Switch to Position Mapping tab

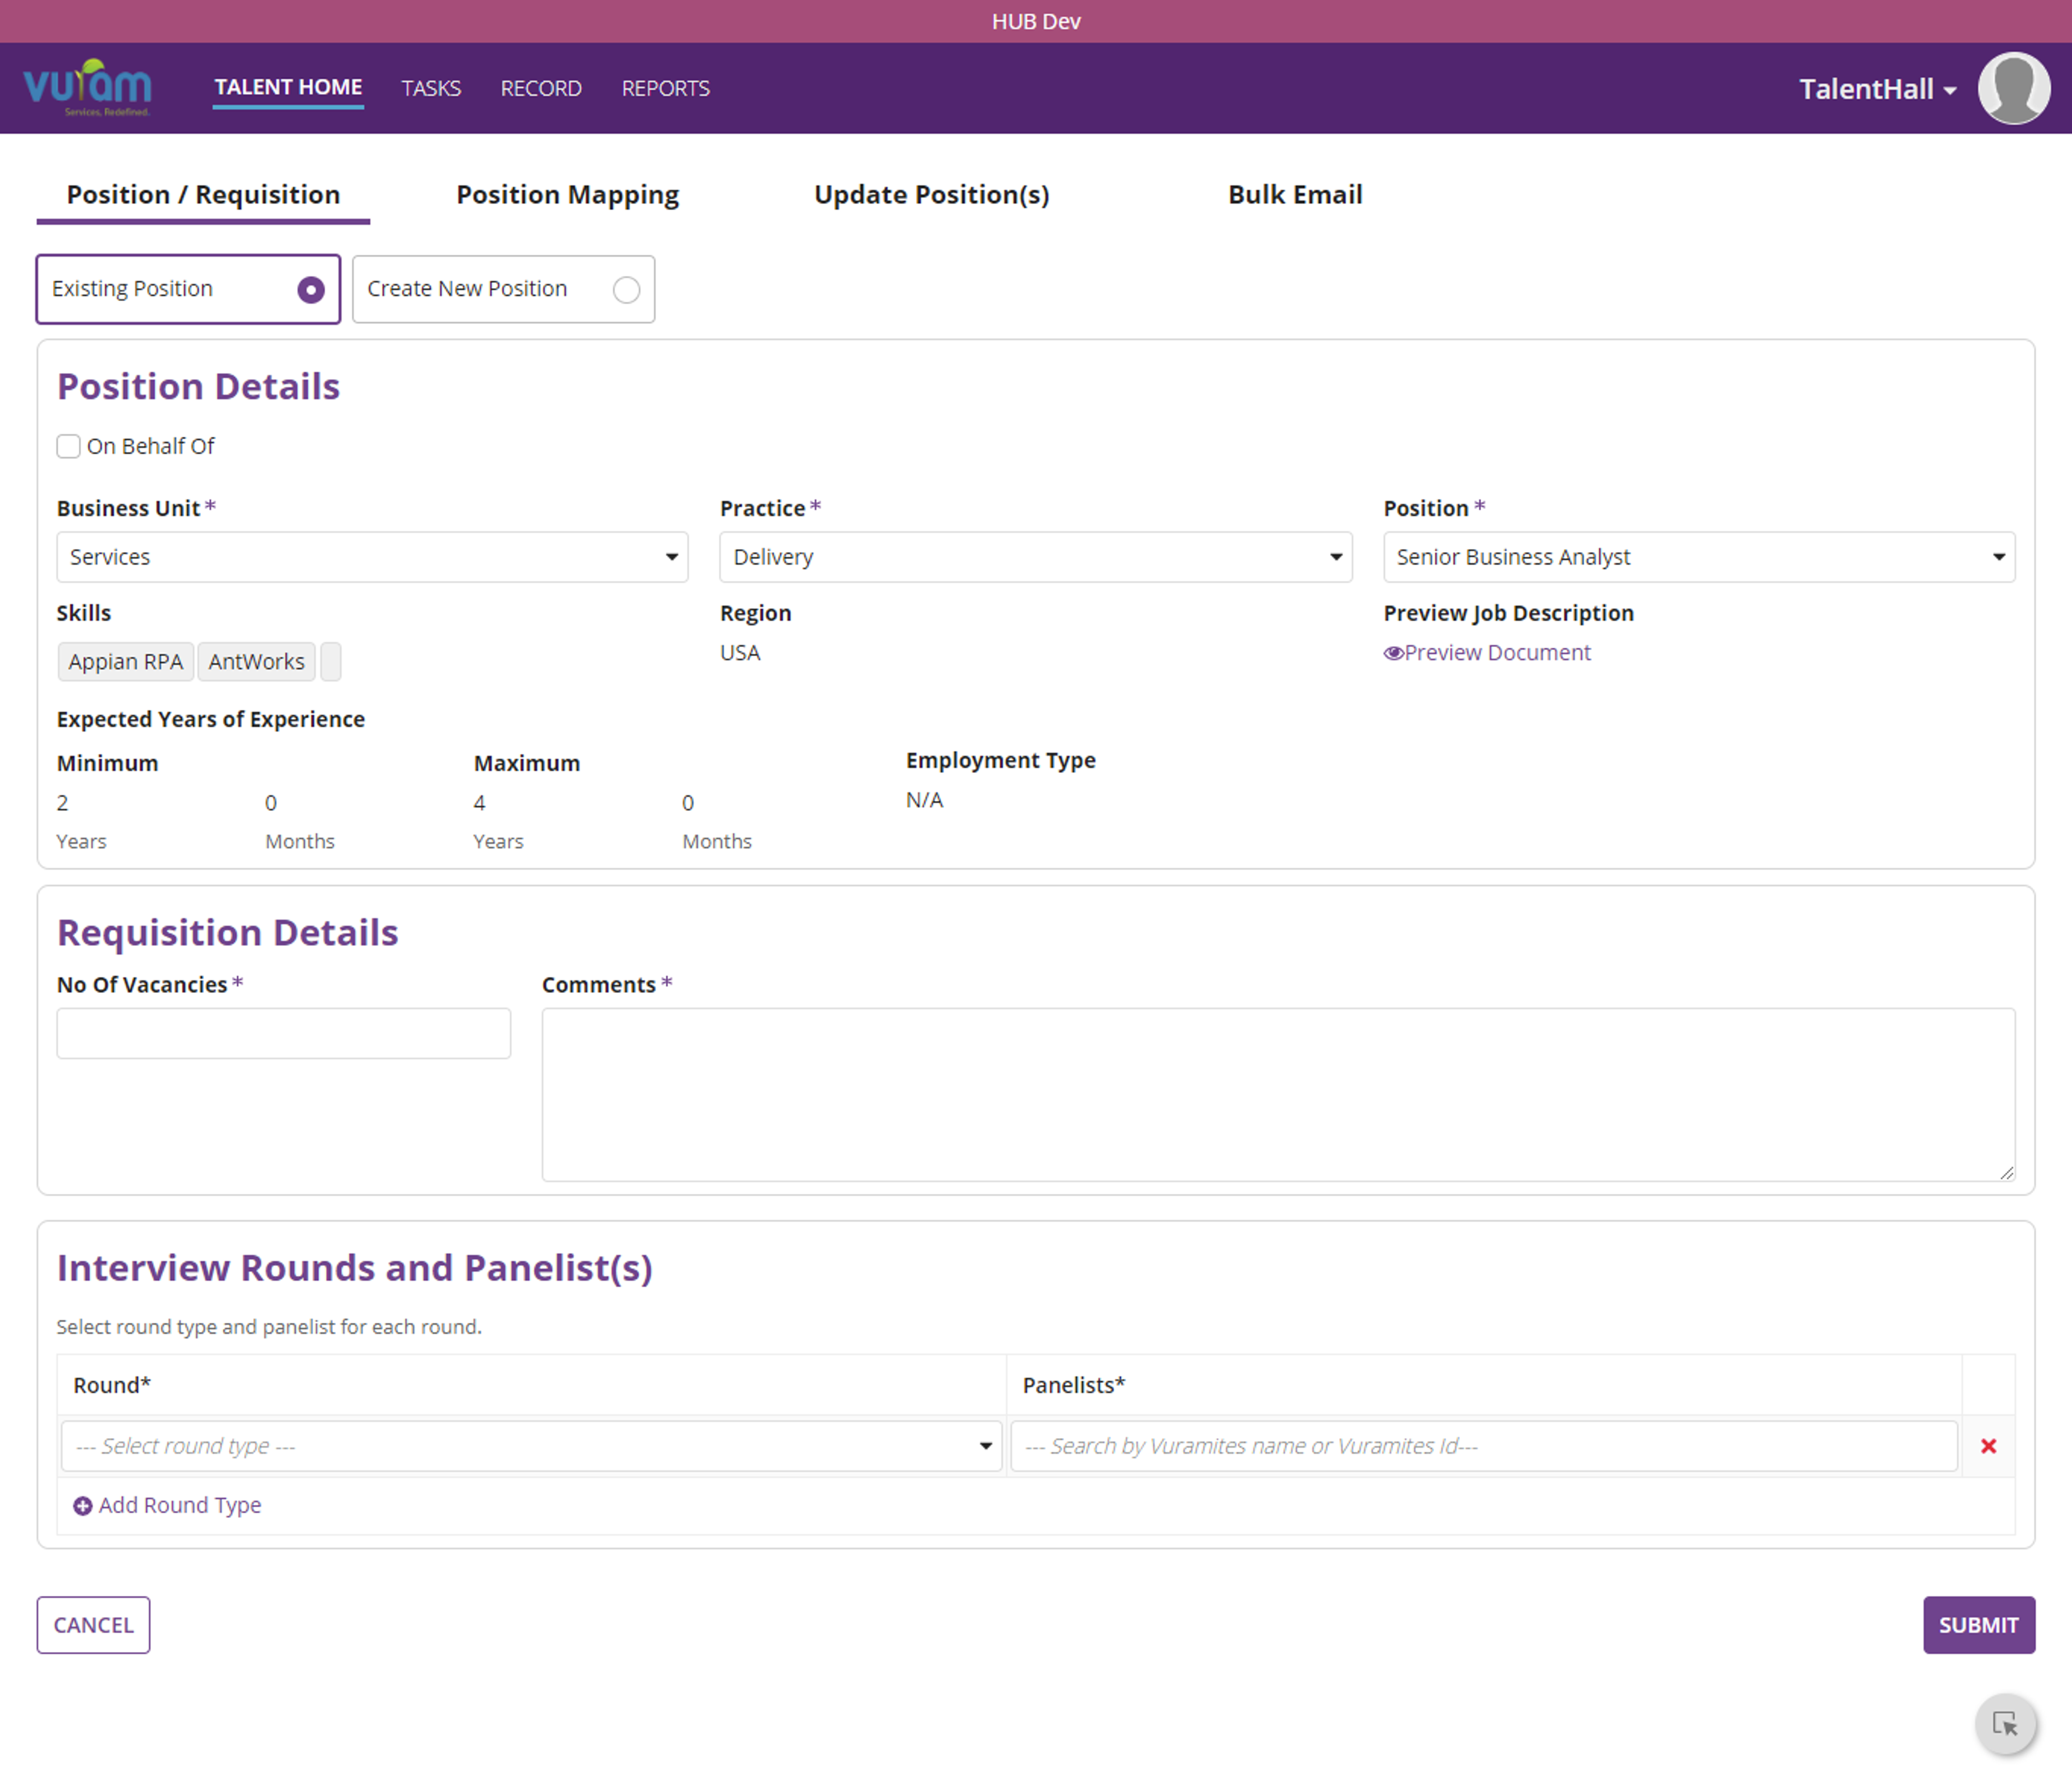(x=567, y=195)
